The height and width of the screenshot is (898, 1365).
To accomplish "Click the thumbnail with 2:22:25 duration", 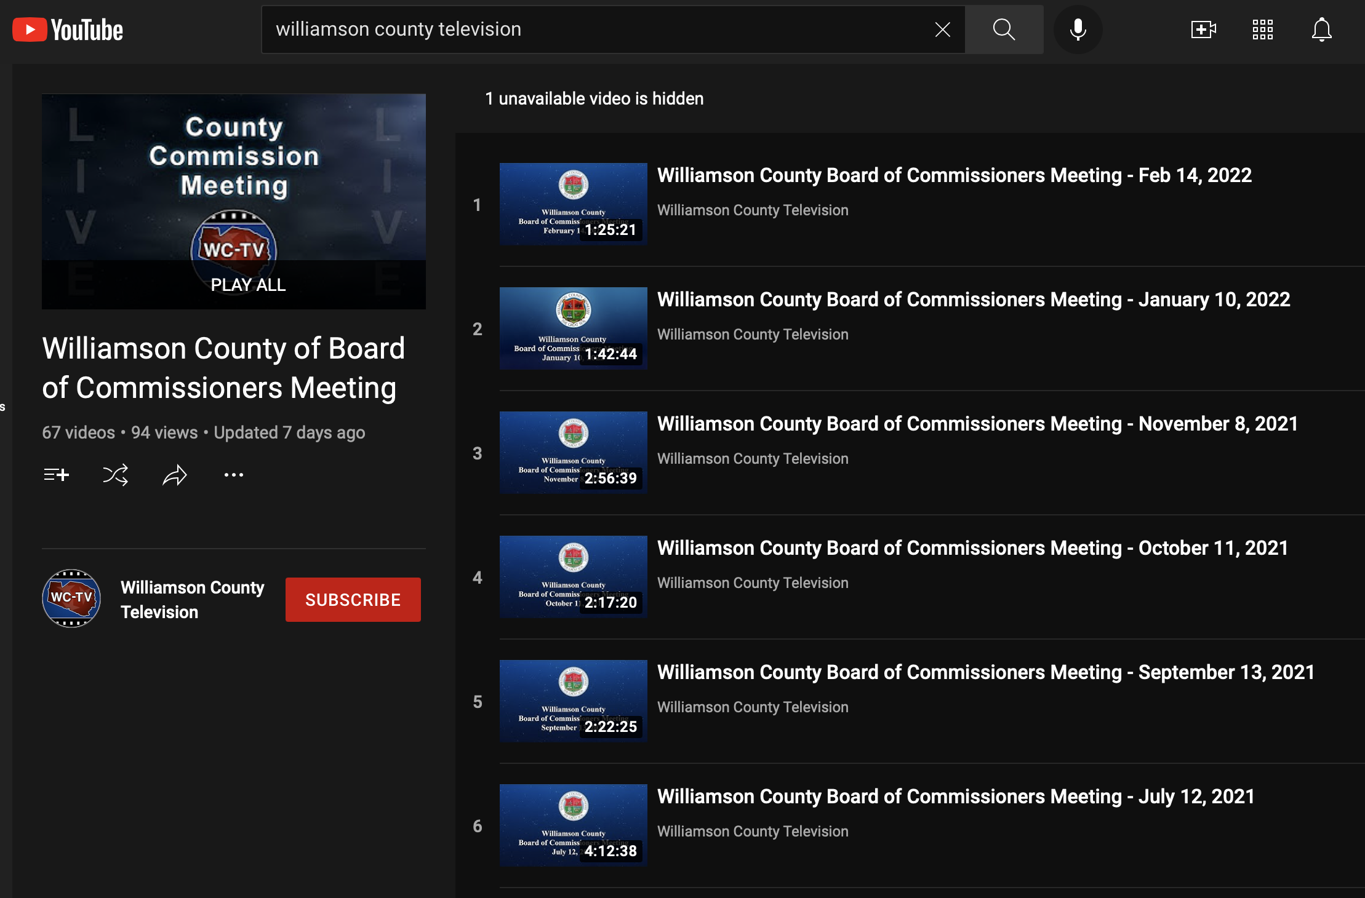I will (x=573, y=701).
